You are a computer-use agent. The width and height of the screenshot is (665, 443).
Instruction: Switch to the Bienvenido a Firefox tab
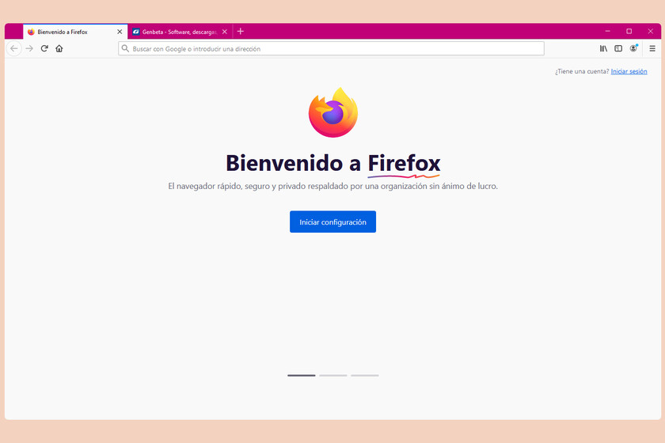(x=75, y=32)
